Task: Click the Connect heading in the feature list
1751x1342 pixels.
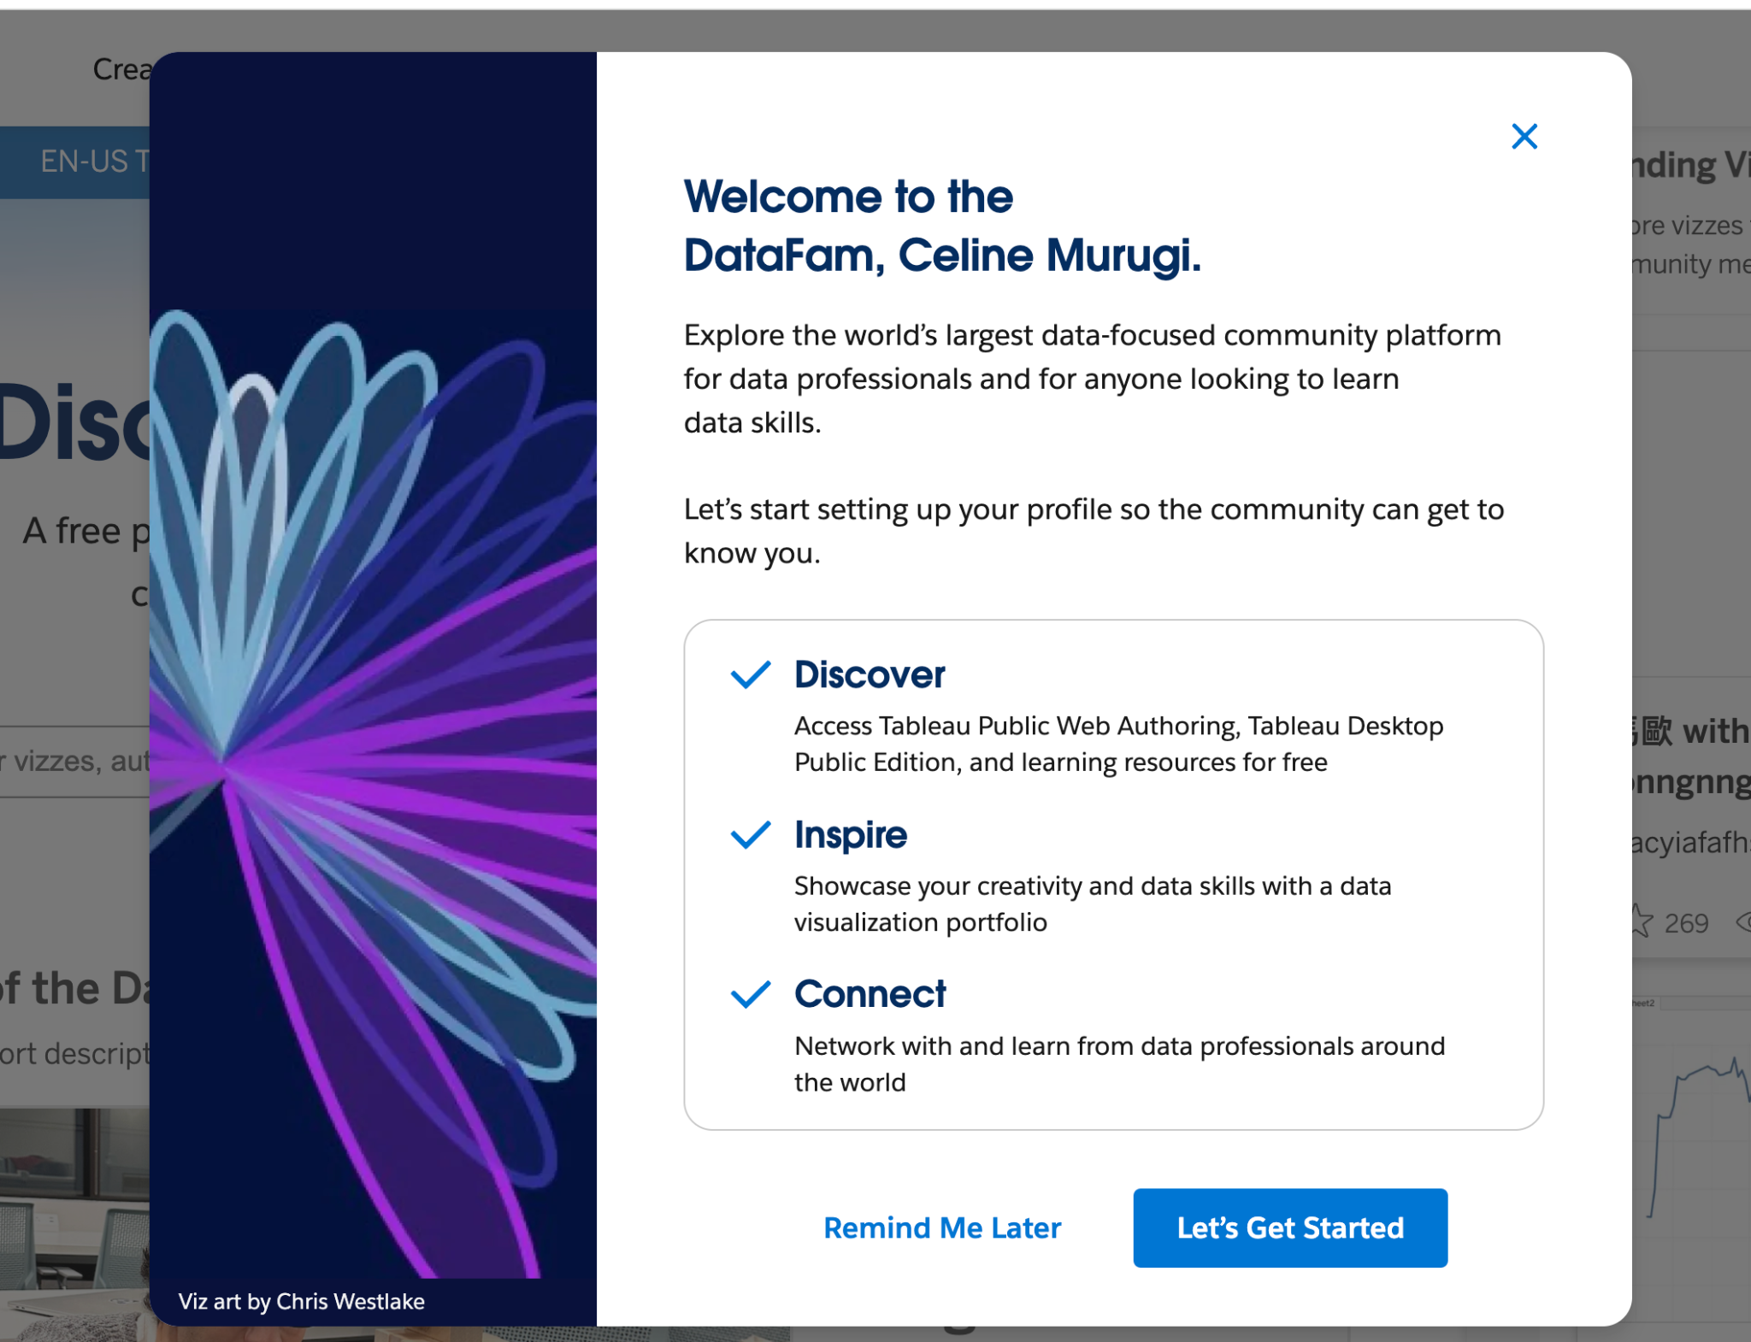Action: click(x=870, y=994)
